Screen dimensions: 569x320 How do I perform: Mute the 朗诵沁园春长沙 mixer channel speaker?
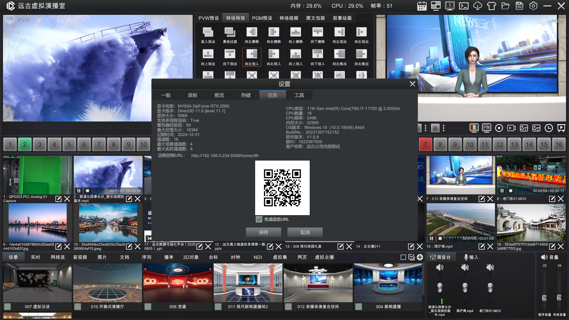(440, 267)
